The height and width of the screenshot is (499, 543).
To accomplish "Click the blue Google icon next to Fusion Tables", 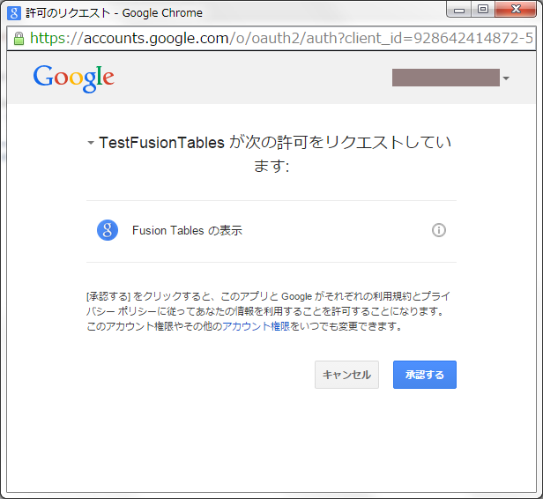I will coord(108,230).
